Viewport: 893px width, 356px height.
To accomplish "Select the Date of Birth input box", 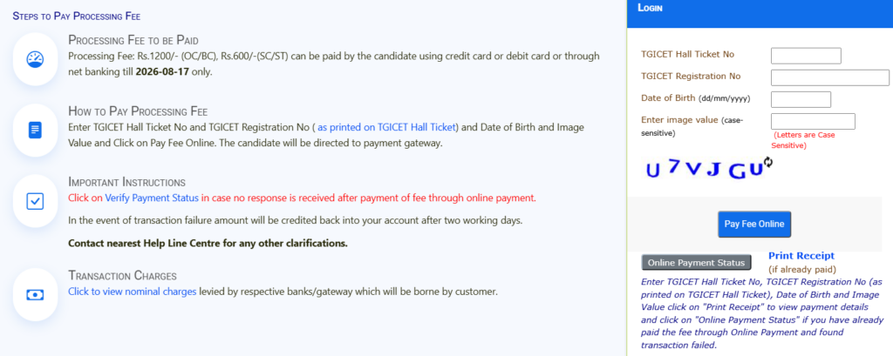I will point(801,99).
